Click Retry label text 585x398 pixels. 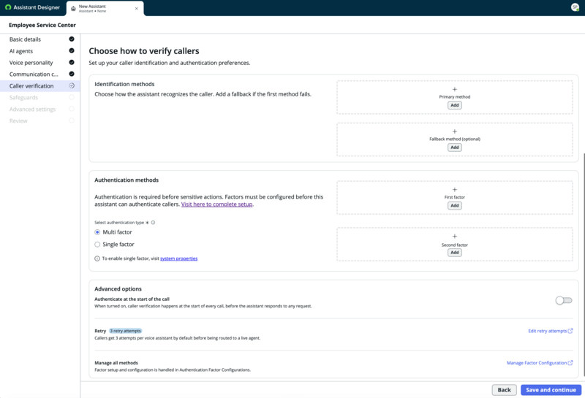pos(100,331)
